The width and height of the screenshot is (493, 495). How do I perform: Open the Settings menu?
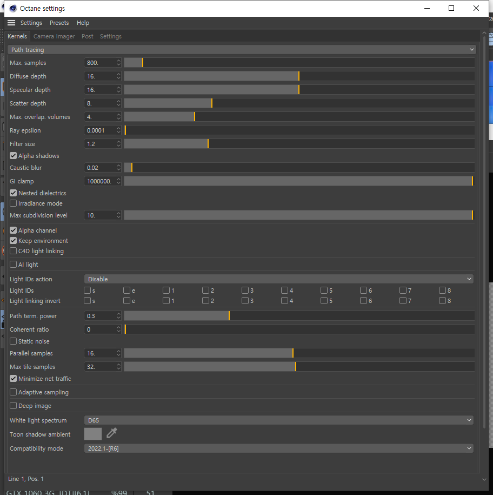[x=31, y=23]
